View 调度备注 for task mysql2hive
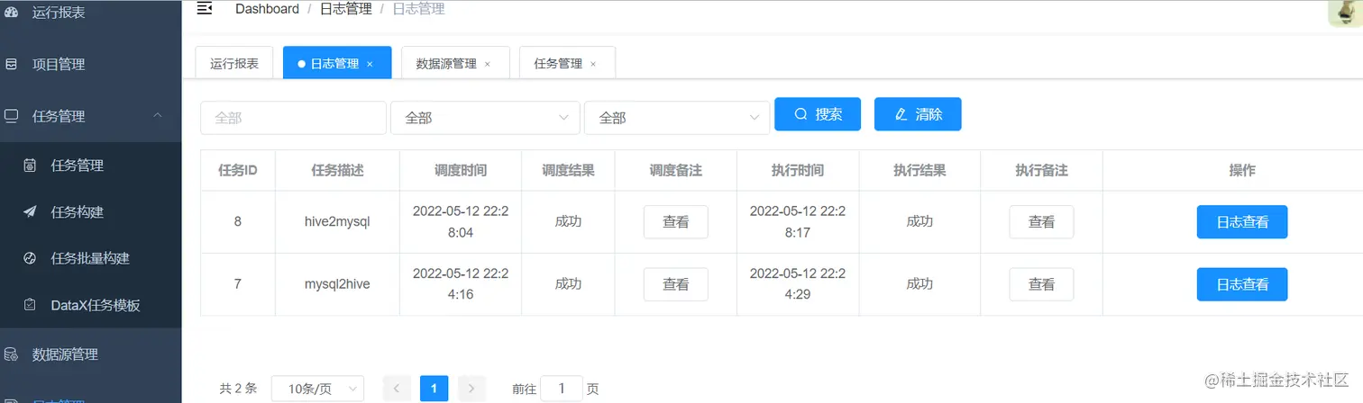 (x=676, y=284)
